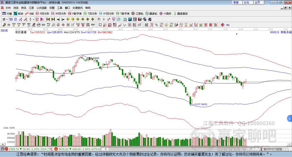The width and height of the screenshot is (292, 157).
Task: Click the Bt=1068.9962 value
Action: [105, 32]
